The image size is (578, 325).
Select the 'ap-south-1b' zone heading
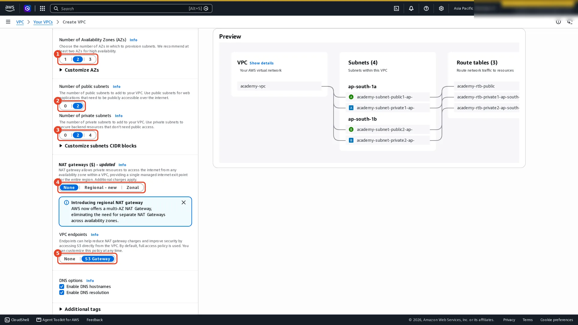pyautogui.click(x=362, y=119)
